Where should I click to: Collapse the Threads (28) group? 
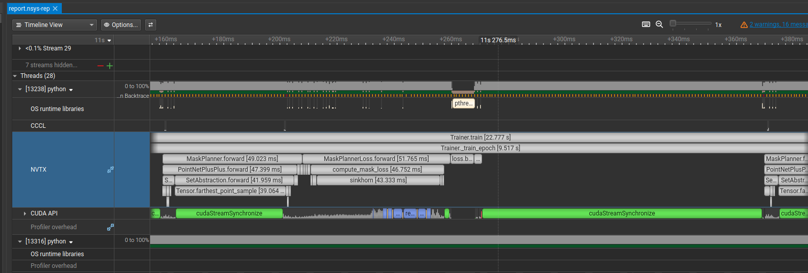click(x=15, y=76)
